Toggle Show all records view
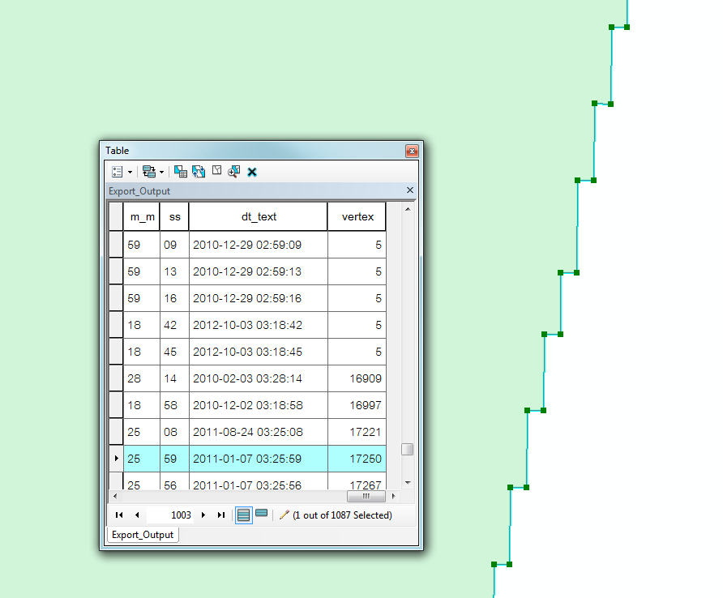 [243, 515]
